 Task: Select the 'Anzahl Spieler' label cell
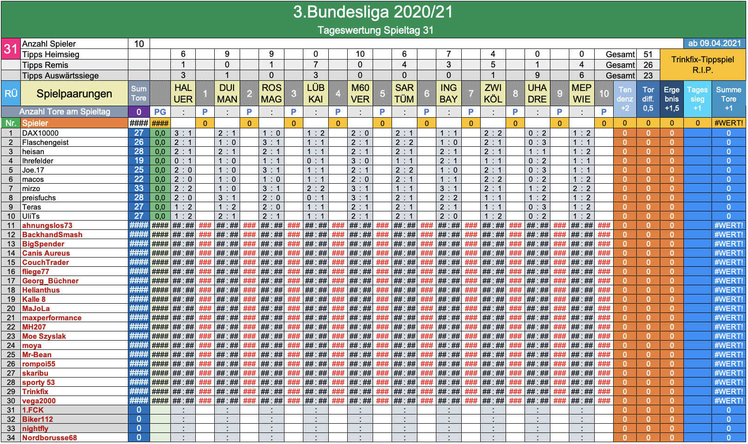[x=74, y=44]
